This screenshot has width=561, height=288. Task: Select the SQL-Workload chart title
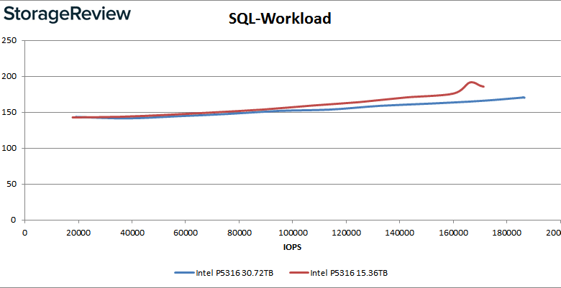click(x=280, y=19)
